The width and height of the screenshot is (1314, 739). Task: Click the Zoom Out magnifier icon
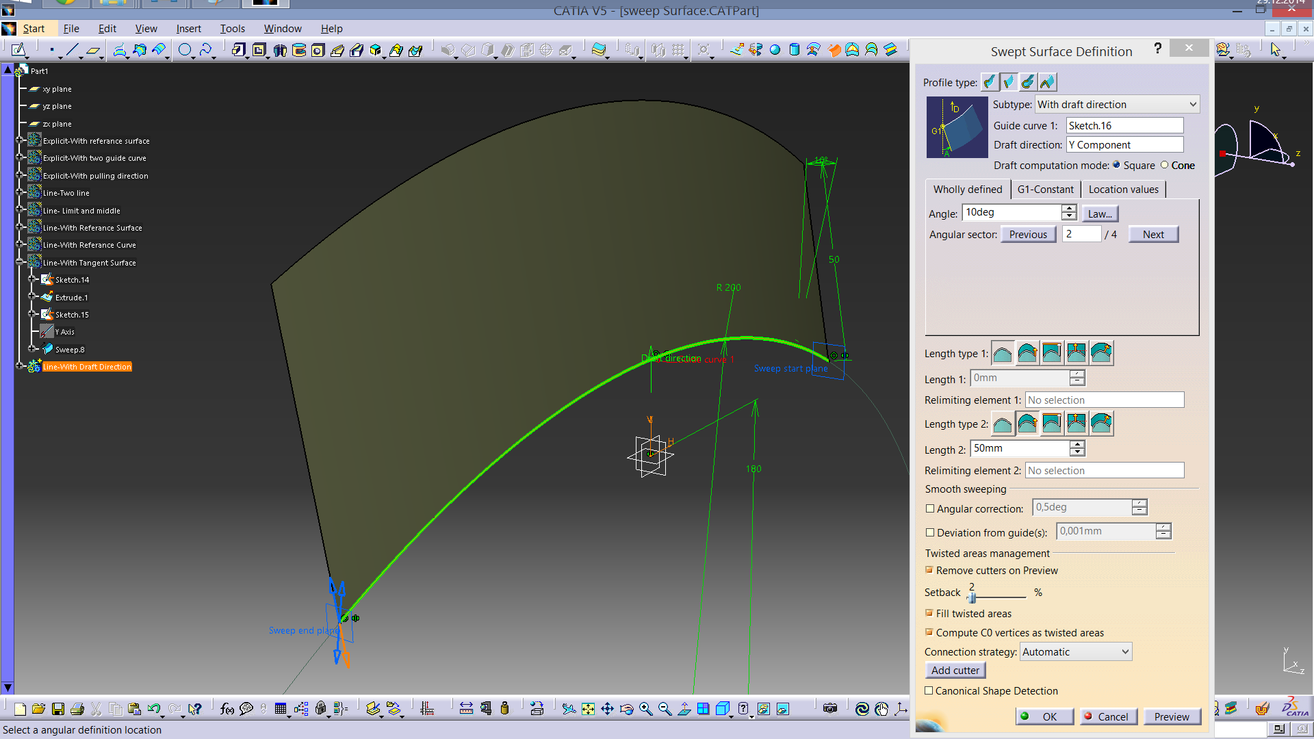pyautogui.click(x=665, y=709)
